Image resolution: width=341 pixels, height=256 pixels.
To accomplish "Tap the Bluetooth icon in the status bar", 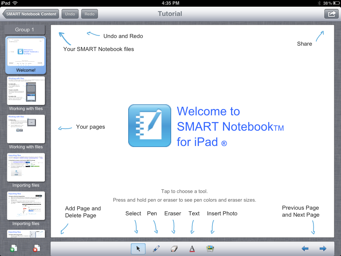I will tap(319, 3).
